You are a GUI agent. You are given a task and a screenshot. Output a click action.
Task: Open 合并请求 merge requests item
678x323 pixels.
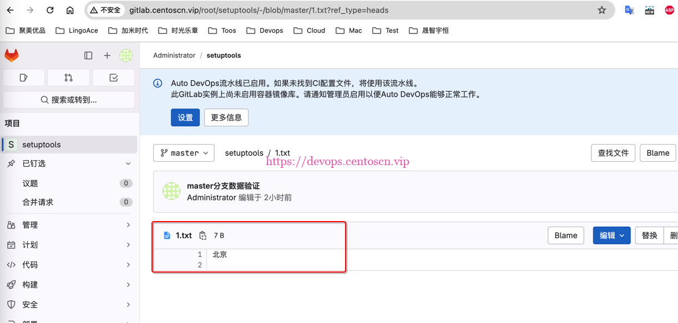[x=38, y=202]
